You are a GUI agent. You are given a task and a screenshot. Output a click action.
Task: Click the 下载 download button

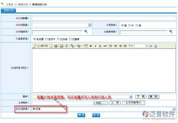[141, 97]
